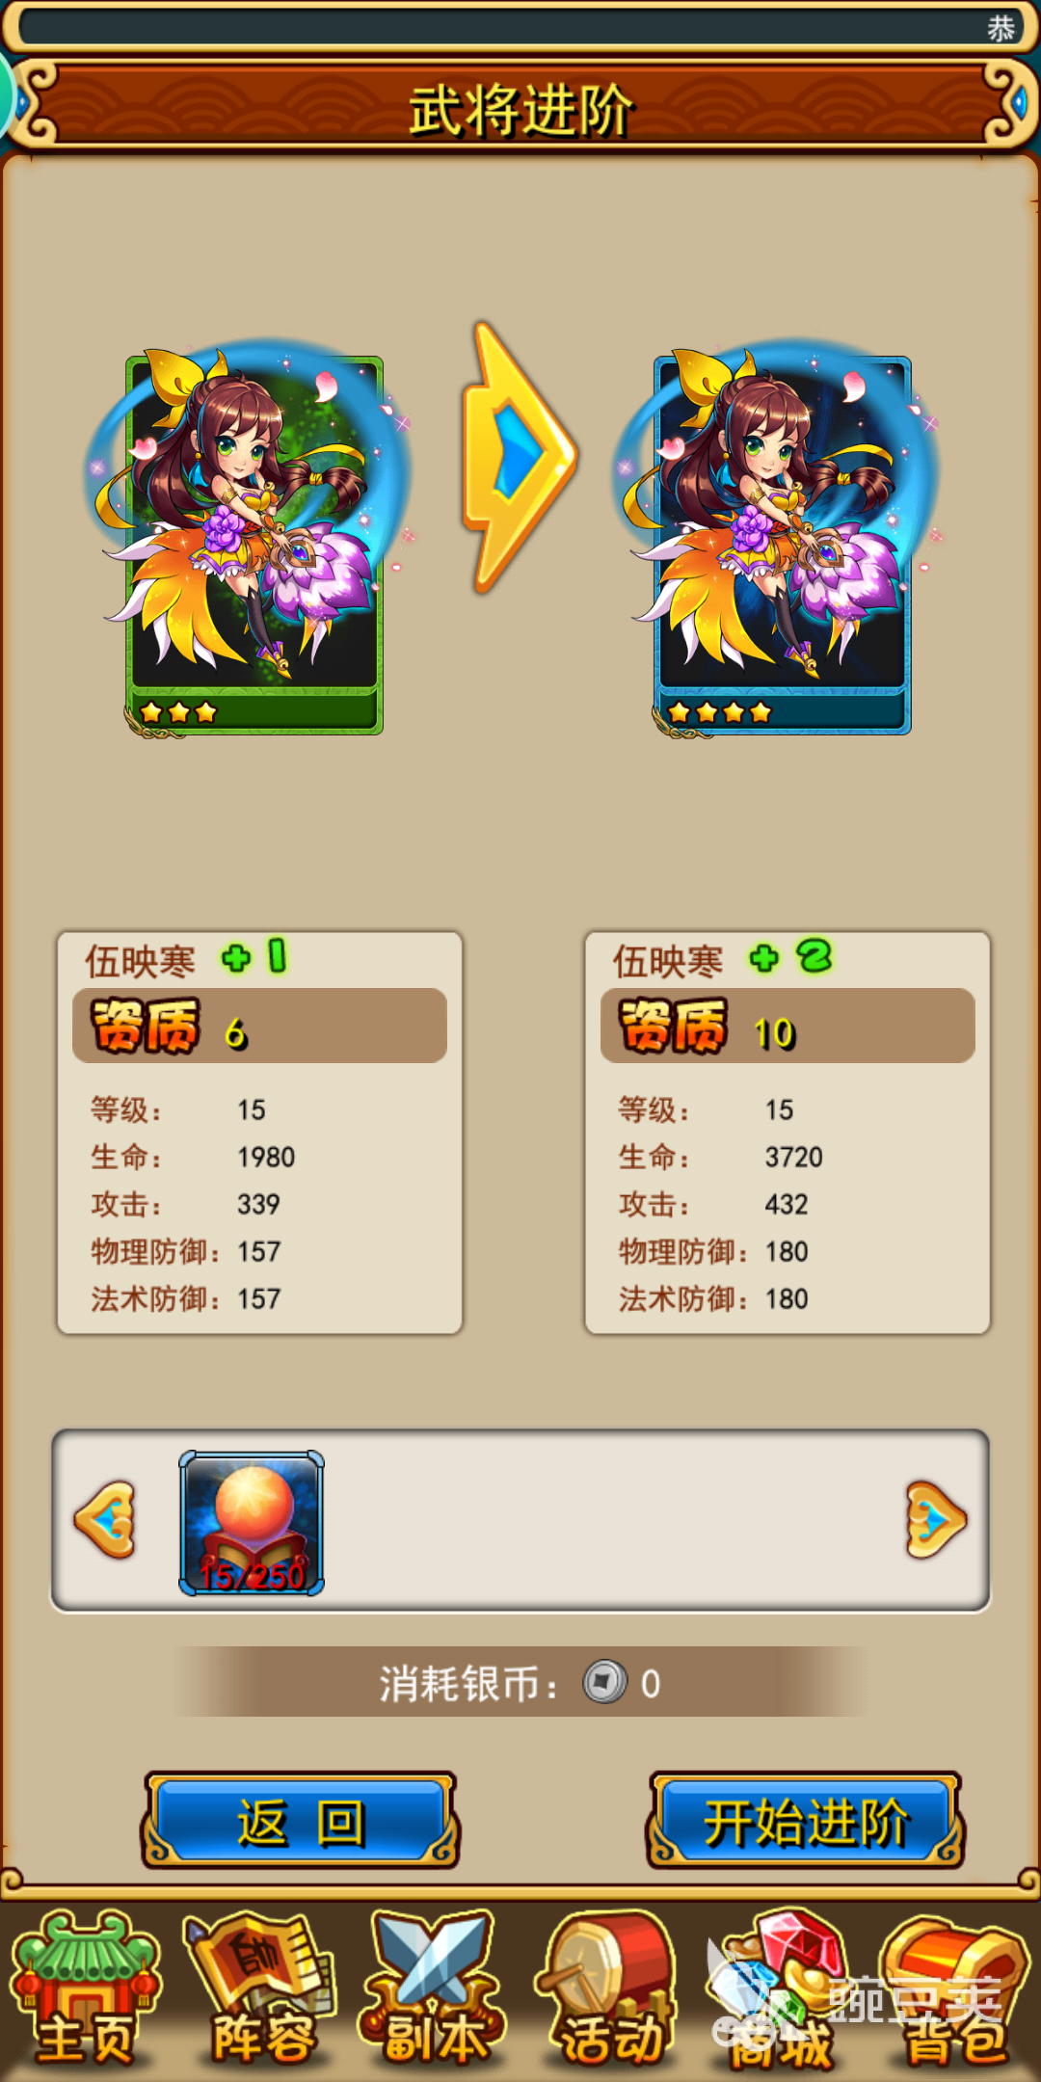Open the 主页 home pavilion icon

(x=86, y=1989)
